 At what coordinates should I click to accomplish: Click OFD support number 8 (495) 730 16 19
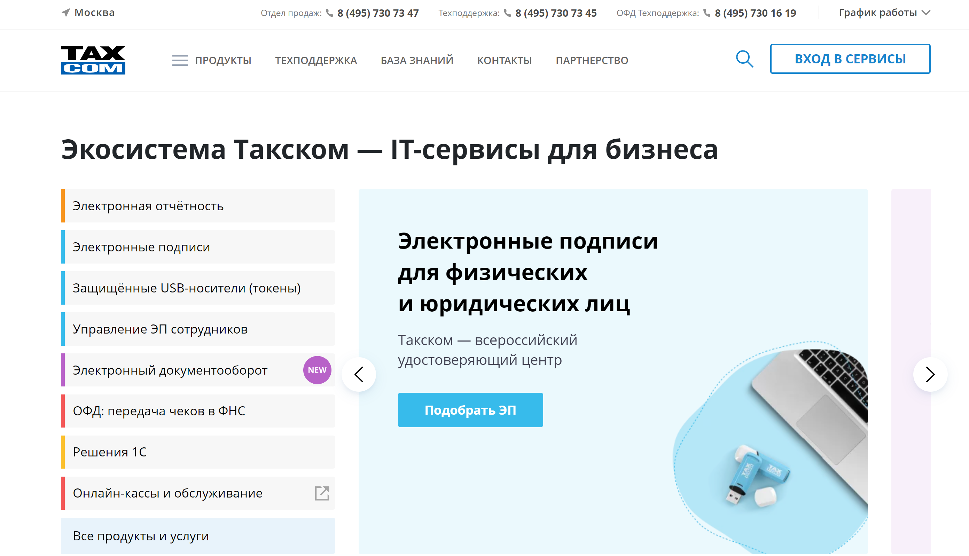(756, 13)
